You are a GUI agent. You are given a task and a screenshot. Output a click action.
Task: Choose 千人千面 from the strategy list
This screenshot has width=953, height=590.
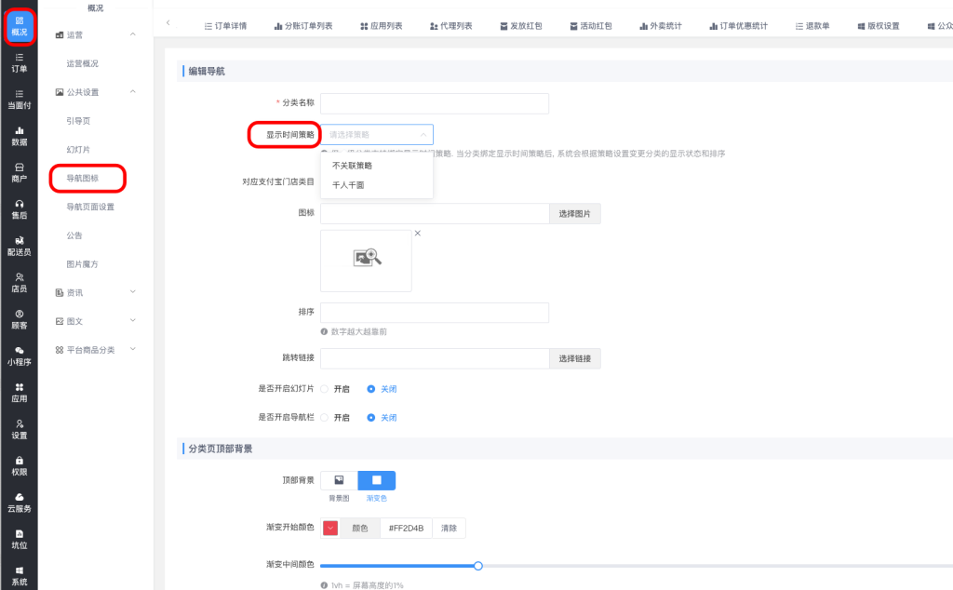click(x=348, y=185)
